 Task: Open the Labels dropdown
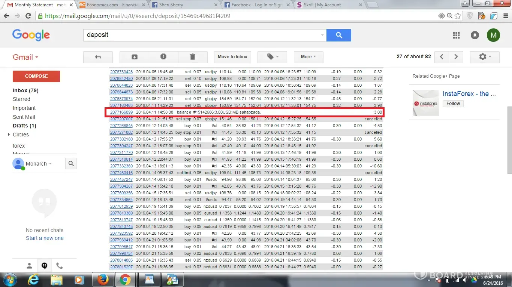tap(272, 57)
